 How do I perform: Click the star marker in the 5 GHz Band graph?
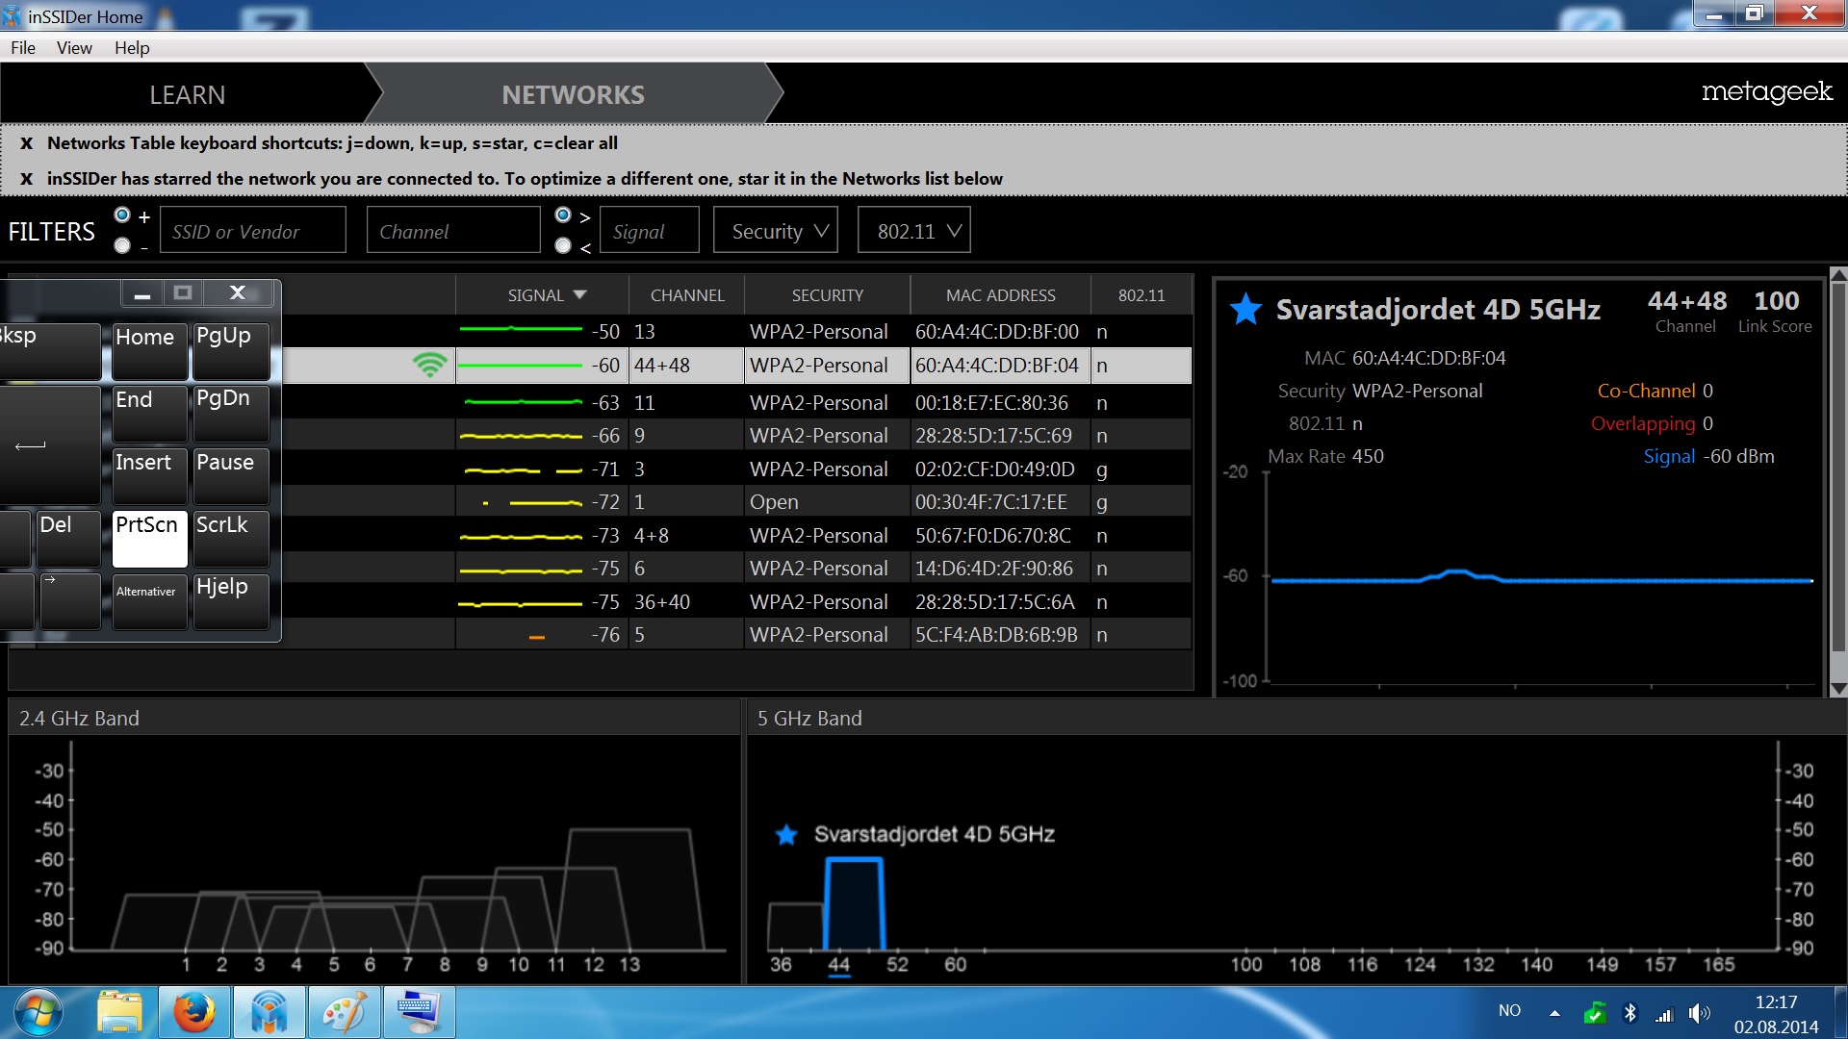coord(786,835)
